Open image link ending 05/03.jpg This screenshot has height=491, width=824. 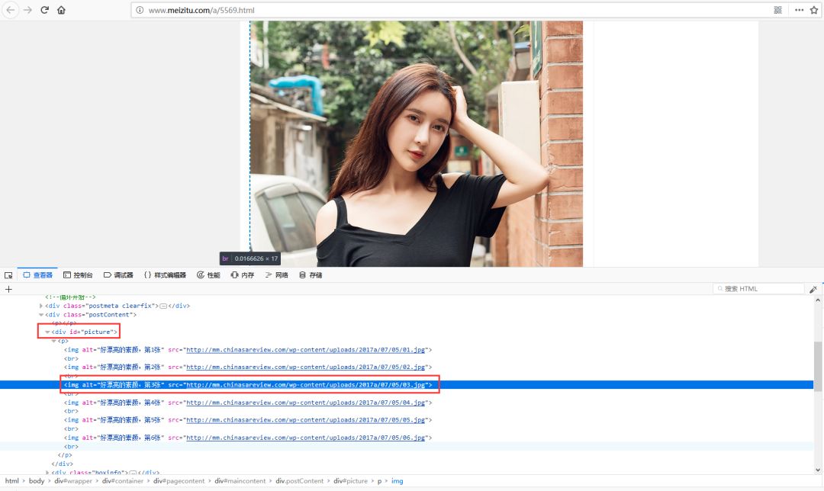tap(305, 385)
